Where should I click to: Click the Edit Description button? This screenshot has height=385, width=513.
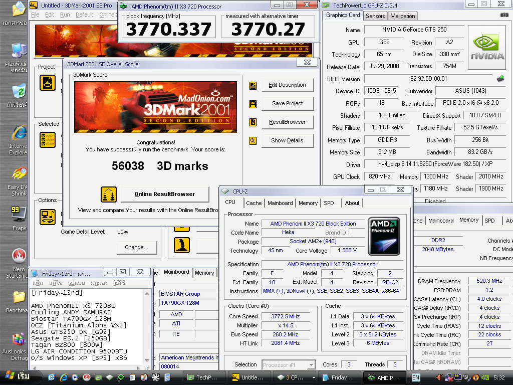click(x=287, y=85)
